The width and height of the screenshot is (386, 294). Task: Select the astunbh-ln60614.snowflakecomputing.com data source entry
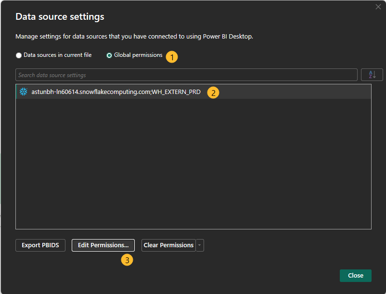[116, 92]
